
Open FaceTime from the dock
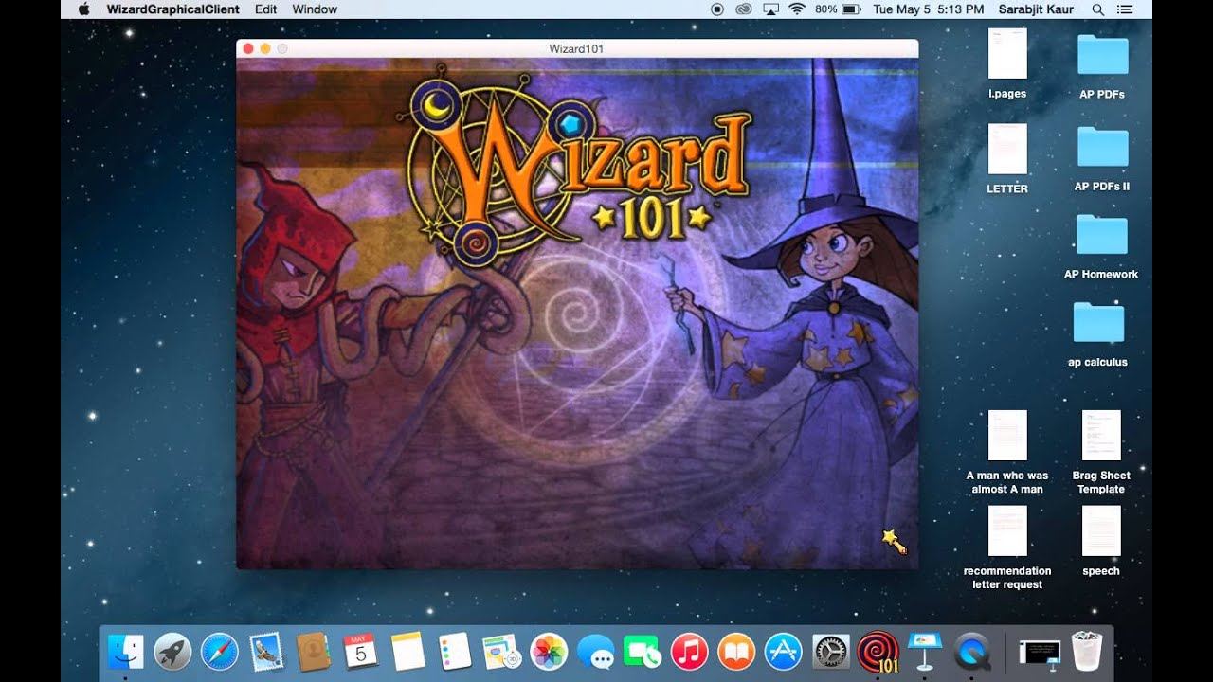coord(643,652)
